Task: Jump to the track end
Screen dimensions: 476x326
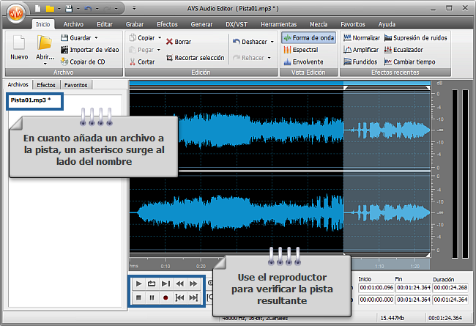Action: tap(193, 297)
